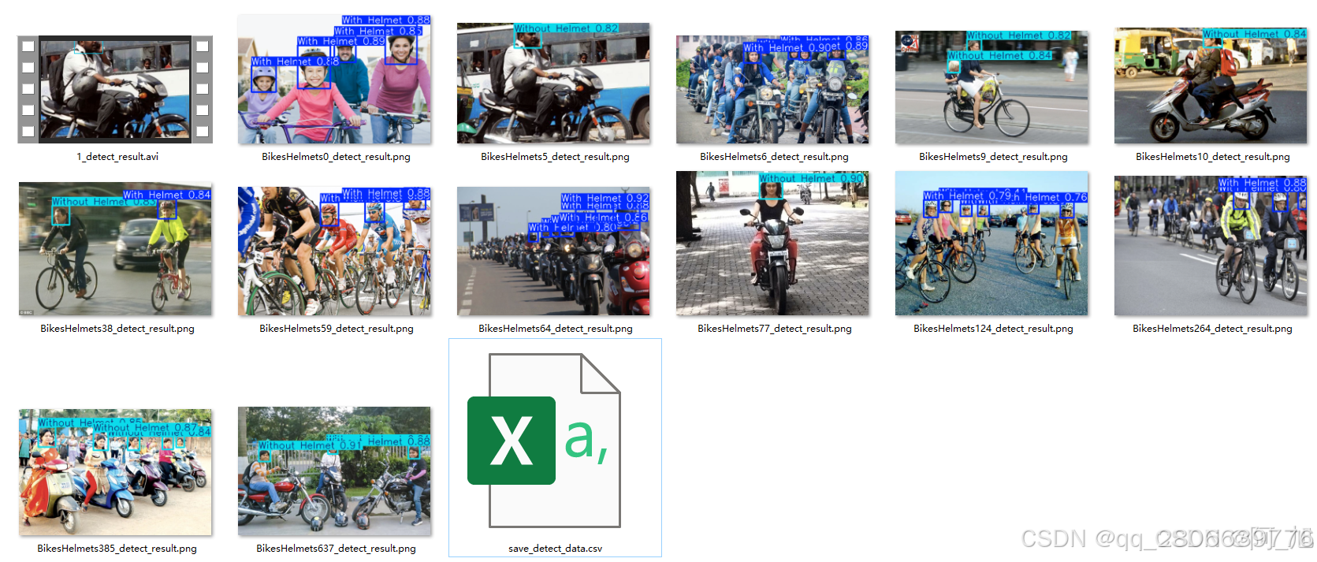Image resolution: width=1317 pixels, height=562 pixels.
Task: Select the BikesHelmets0_detect_result.png thumbnail
Action: tap(334, 79)
